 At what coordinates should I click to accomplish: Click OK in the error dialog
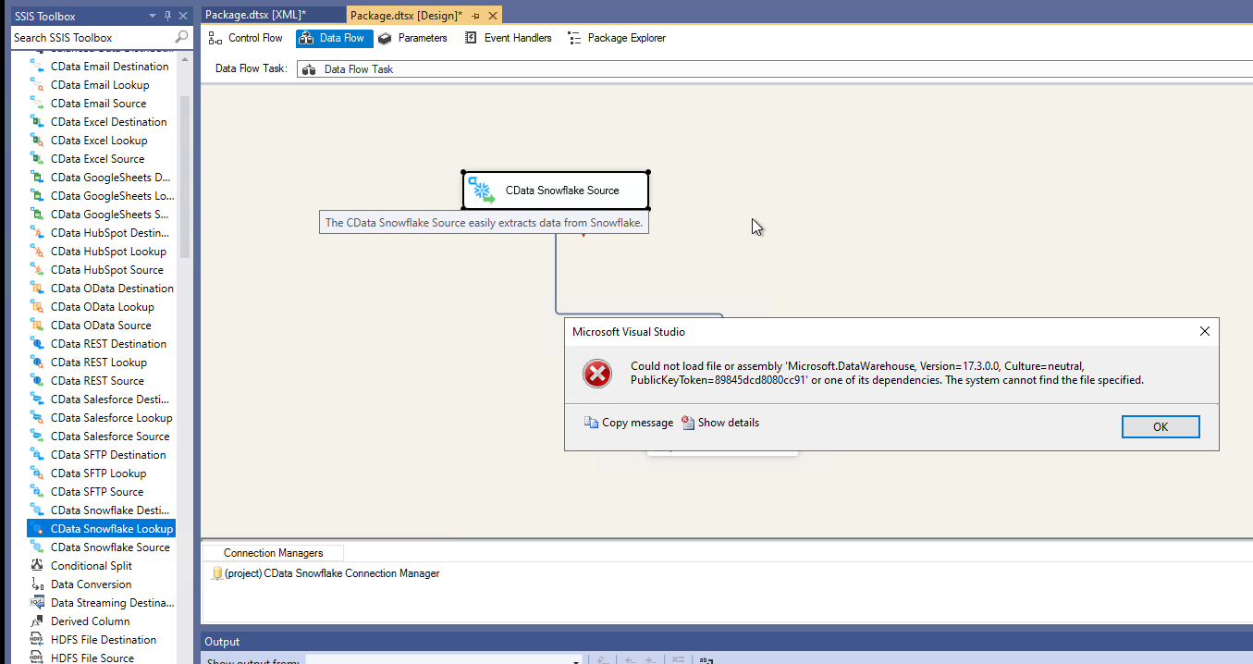point(1161,426)
